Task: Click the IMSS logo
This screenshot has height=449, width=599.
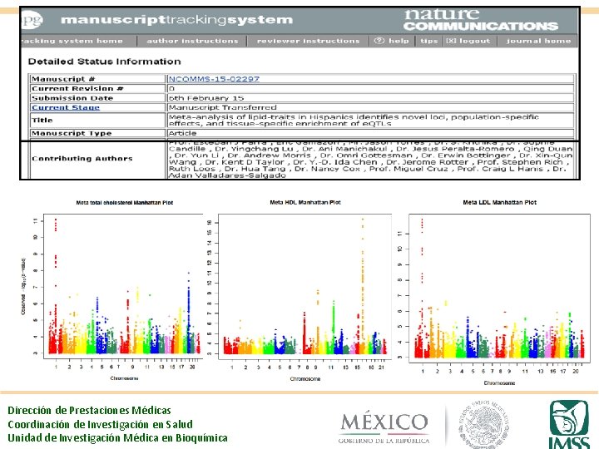Action: 569,425
